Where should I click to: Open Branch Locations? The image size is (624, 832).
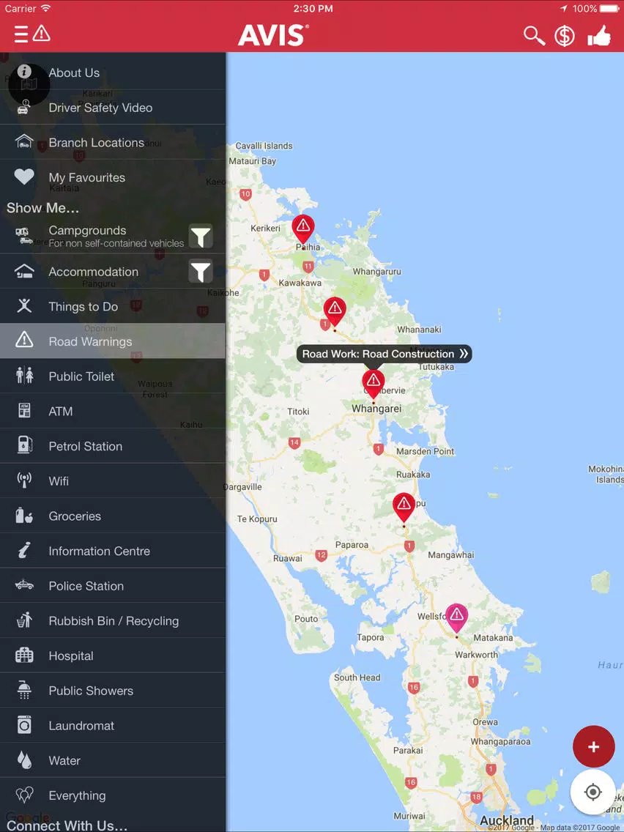pyautogui.click(x=113, y=142)
